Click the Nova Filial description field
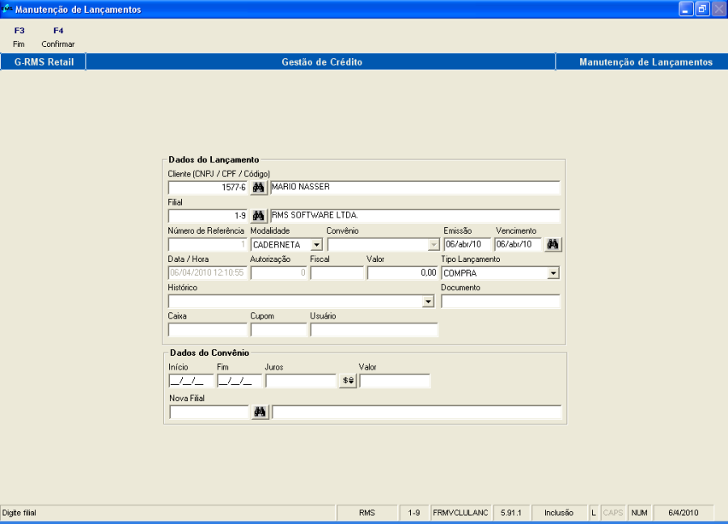This screenshot has height=524, width=728. click(417, 412)
